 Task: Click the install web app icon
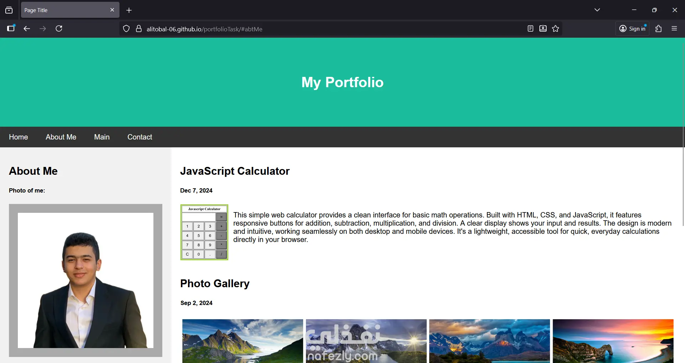(x=543, y=28)
